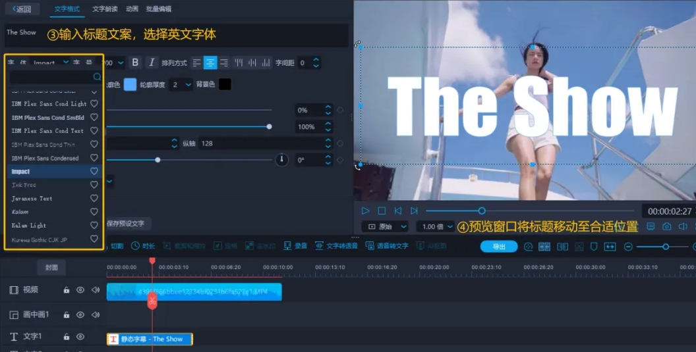696x352 pixels.
Task: Select center text alignment
Action: click(x=210, y=63)
